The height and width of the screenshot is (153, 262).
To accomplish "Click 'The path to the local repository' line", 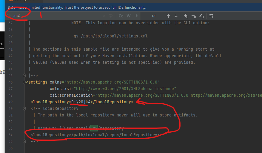I will (x=118, y=115).
